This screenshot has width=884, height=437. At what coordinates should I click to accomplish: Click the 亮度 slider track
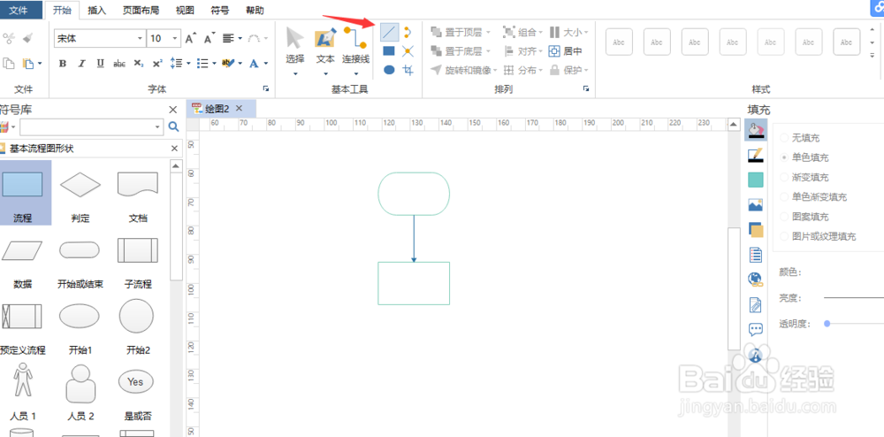click(x=854, y=298)
